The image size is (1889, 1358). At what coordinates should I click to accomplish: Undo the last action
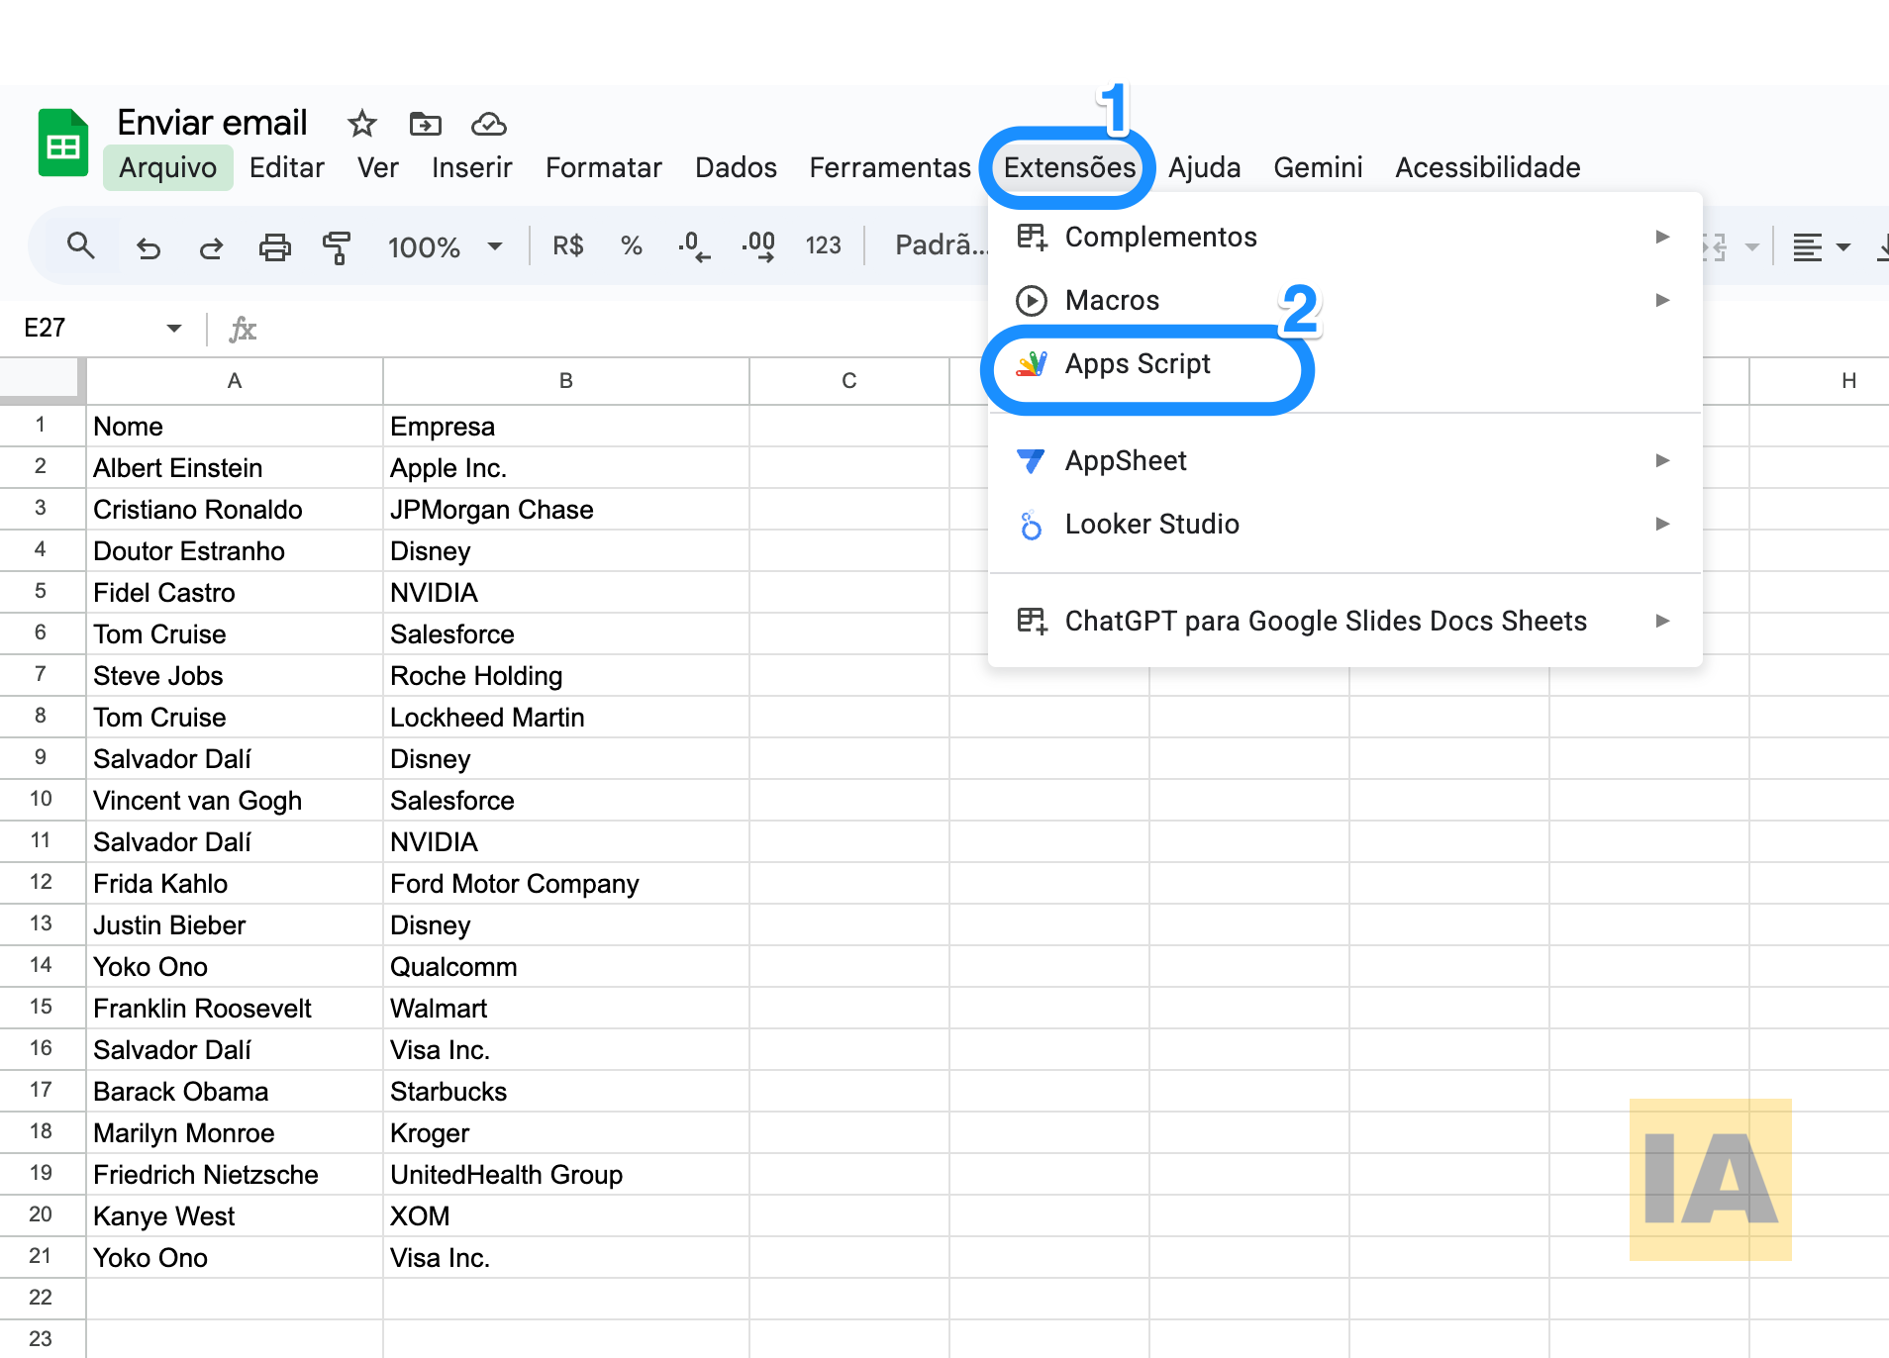(149, 247)
